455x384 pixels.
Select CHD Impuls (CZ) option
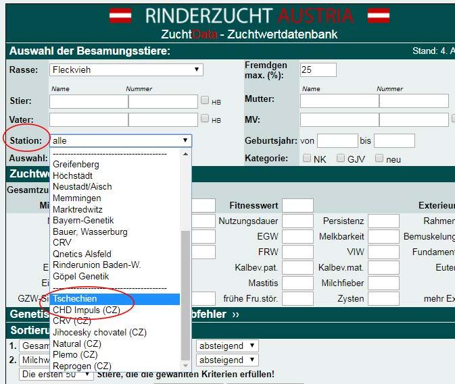point(115,310)
